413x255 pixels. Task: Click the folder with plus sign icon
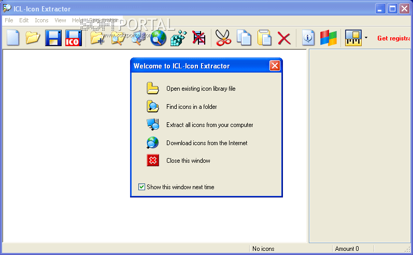[x=97, y=38]
